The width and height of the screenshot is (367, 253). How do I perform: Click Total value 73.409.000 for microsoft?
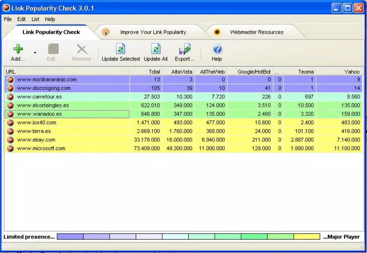click(x=147, y=149)
